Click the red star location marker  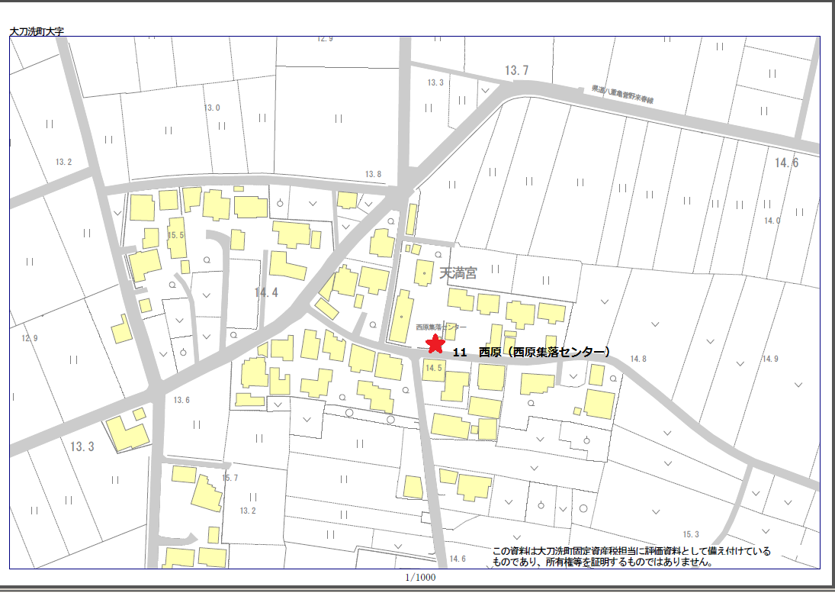(435, 344)
